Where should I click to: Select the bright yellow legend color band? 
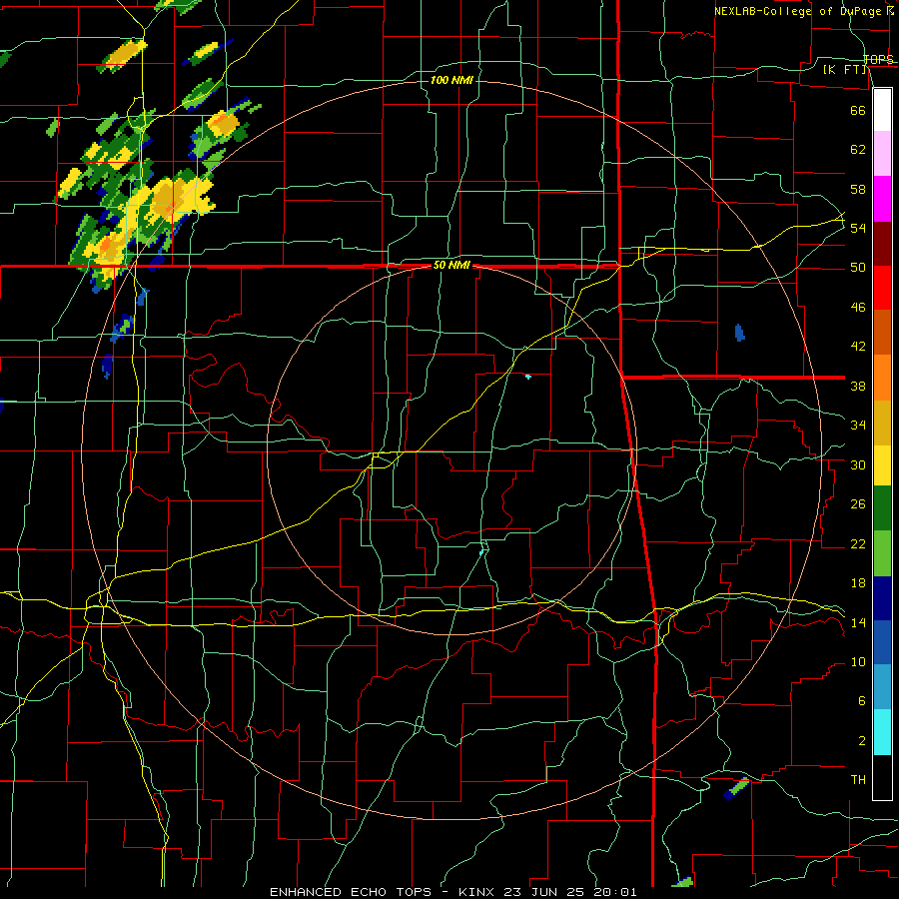882,465
